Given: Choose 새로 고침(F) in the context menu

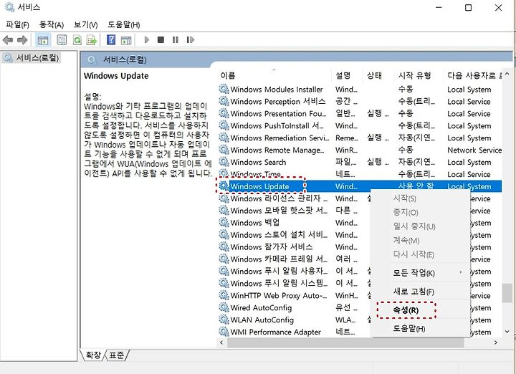Looking at the screenshot, I should [x=414, y=292].
